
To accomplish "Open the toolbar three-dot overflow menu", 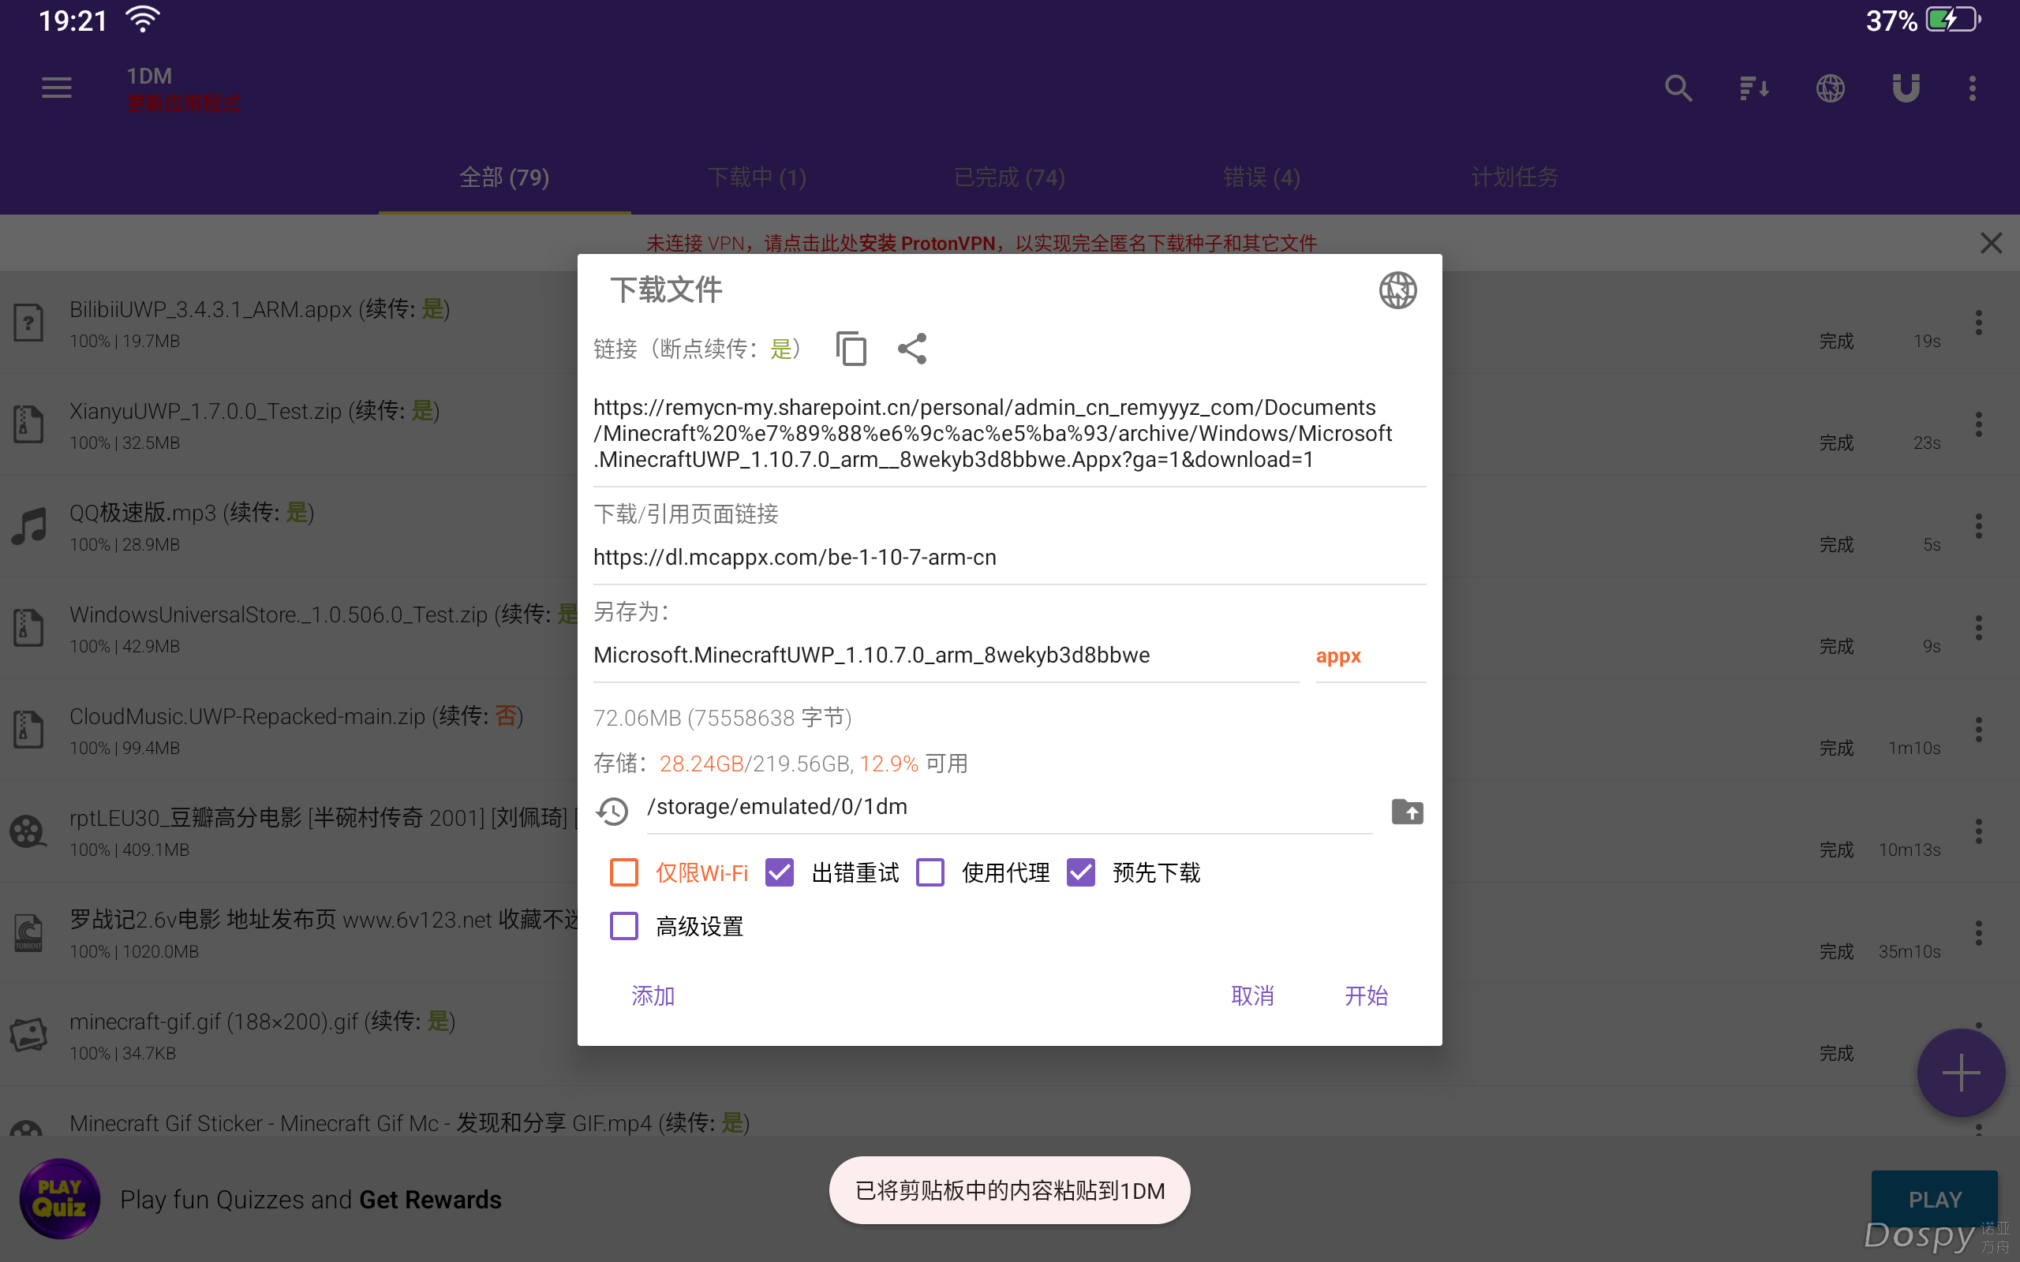I will [1973, 88].
